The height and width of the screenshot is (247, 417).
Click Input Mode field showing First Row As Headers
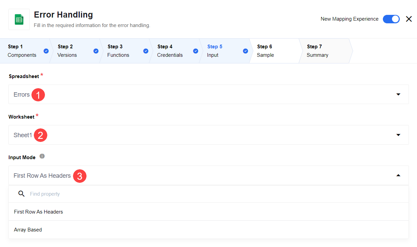208,175
